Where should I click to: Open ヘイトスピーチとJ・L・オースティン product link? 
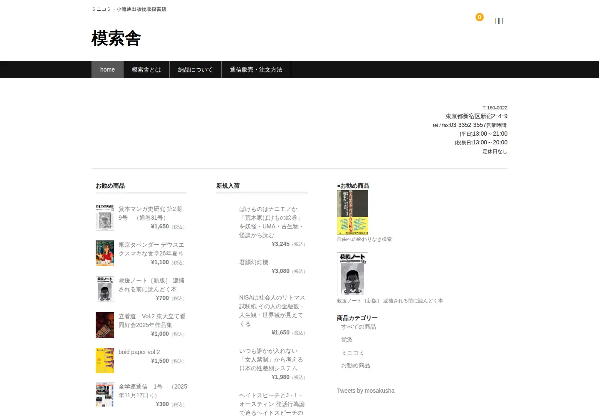click(x=272, y=404)
